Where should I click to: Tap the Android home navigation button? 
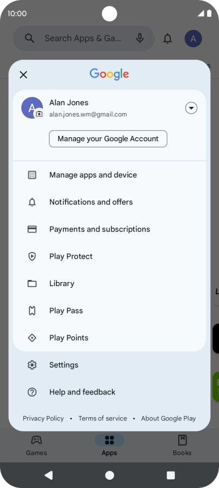pos(109,475)
